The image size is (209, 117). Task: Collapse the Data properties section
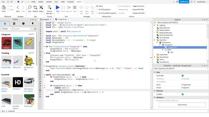pyautogui.click(x=155, y=72)
